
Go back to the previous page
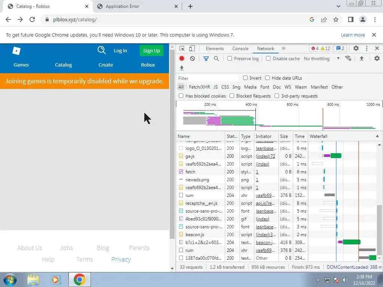pyautogui.click(x=8, y=19)
